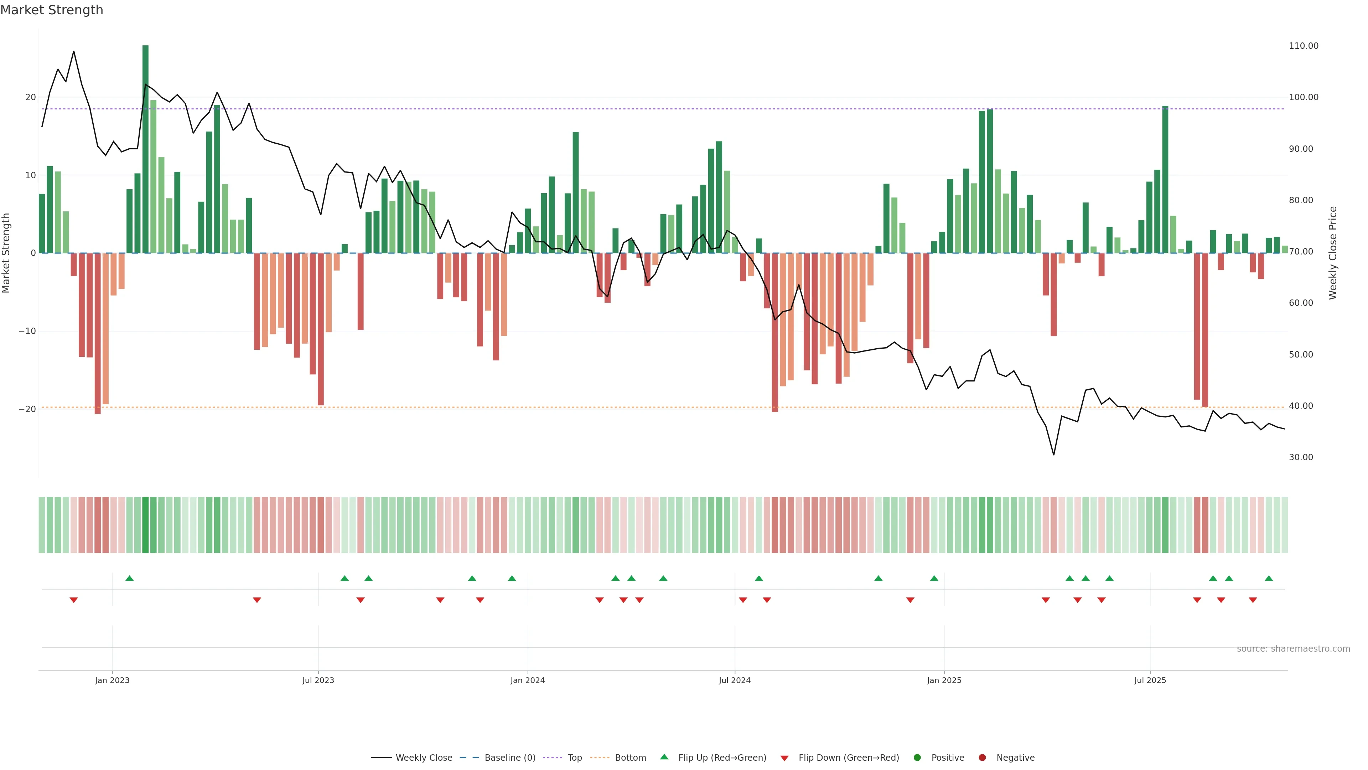Click the Negative red circle legend icon
The height and width of the screenshot is (770, 1368).
pos(982,758)
